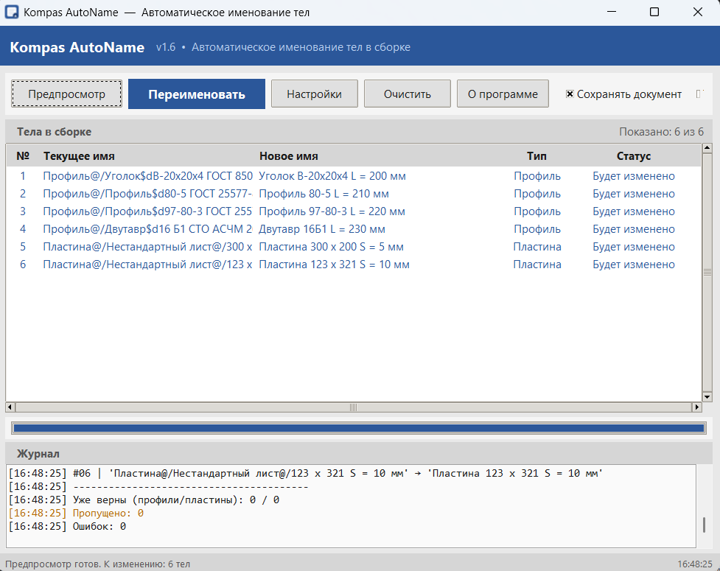Click the № column header
The height and width of the screenshot is (571, 720).
[x=23, y=156]
